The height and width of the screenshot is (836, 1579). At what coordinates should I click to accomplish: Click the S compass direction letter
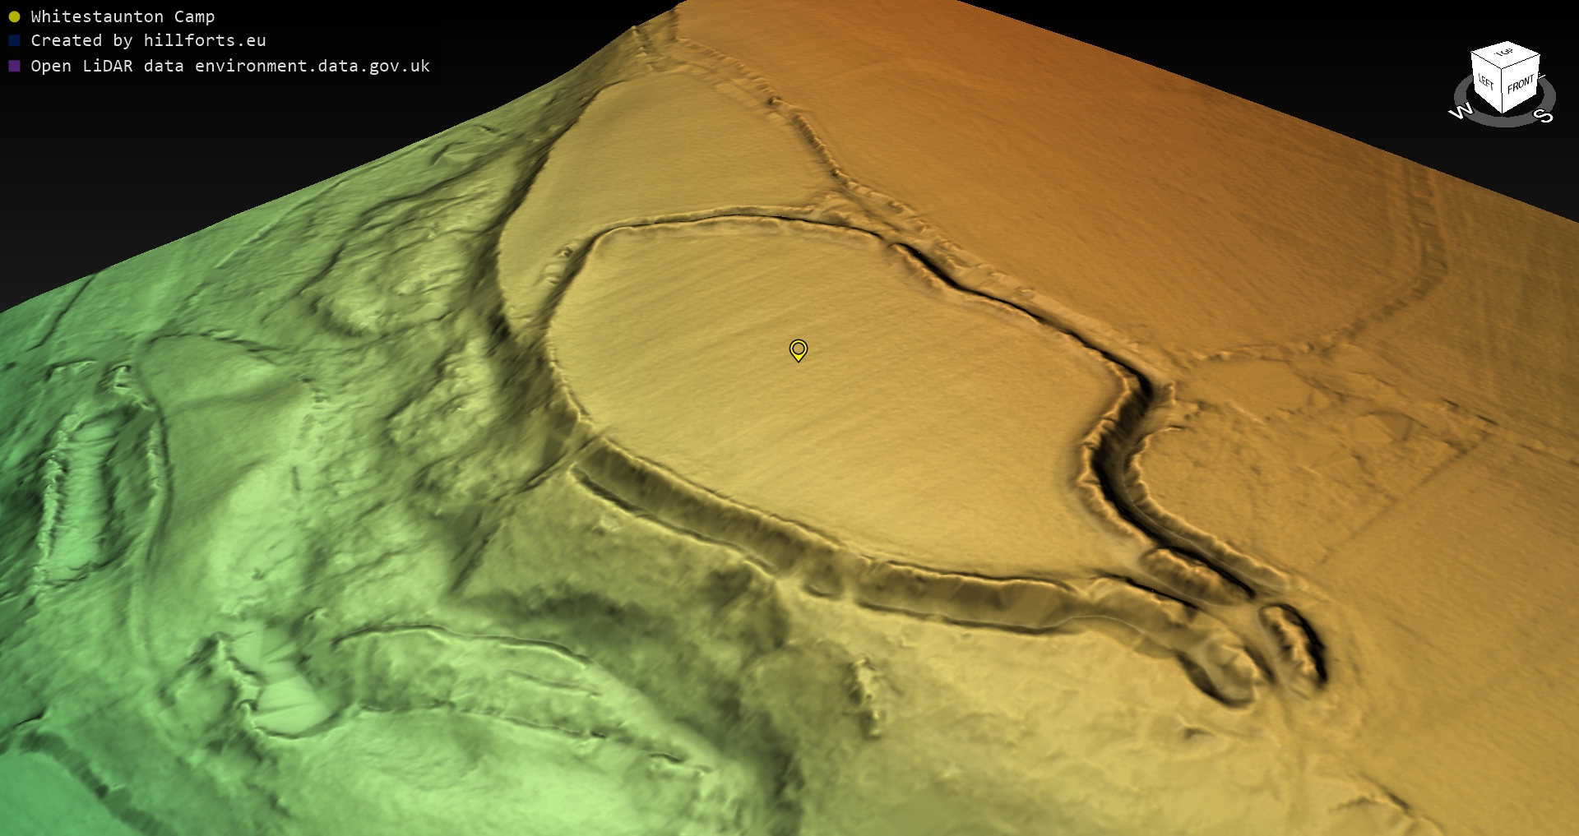[x=1545, y=116]
